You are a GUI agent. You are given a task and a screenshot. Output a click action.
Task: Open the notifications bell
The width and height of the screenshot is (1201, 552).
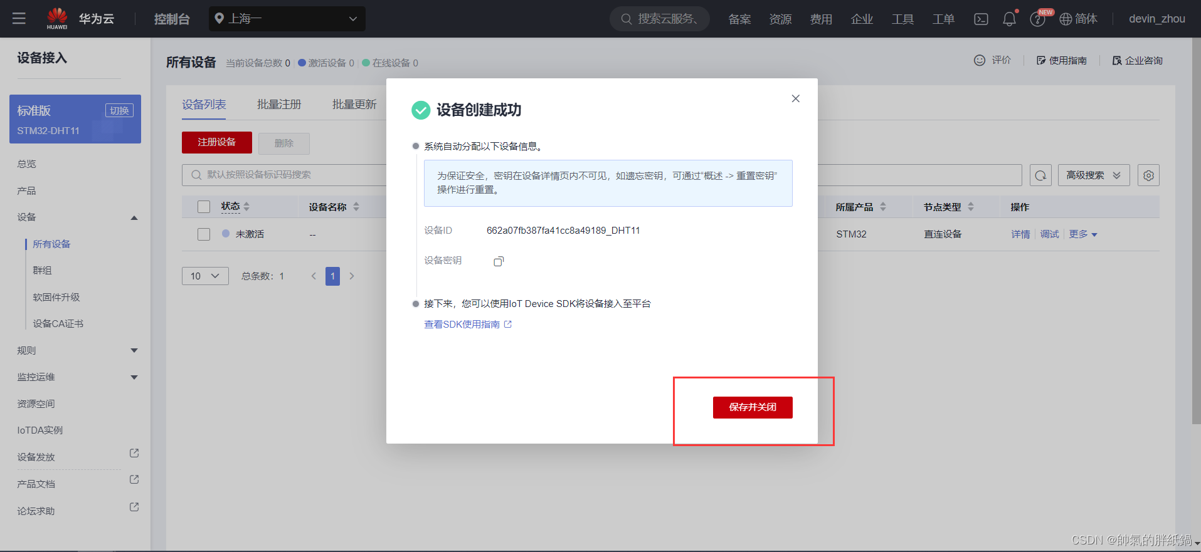click(x=1009, y=19)
